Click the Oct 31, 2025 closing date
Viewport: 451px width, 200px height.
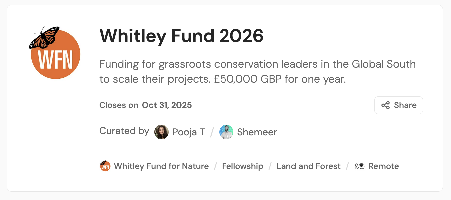click(167, 105)
